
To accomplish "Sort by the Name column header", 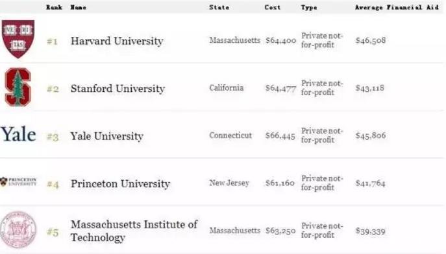I will (79, 7).
